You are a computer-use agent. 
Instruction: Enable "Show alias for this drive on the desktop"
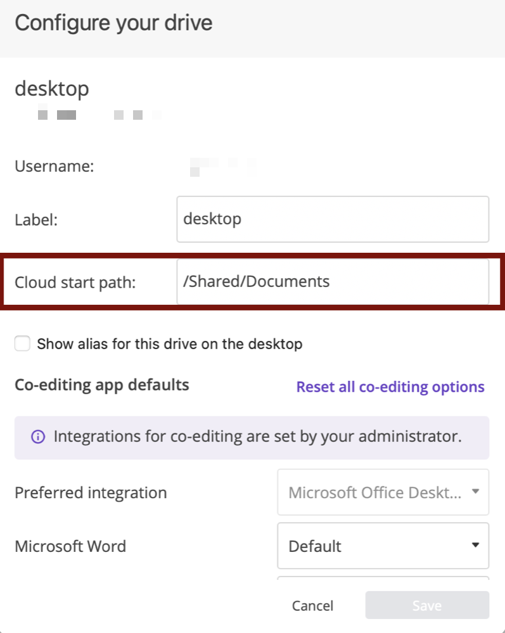click(22, 343)
